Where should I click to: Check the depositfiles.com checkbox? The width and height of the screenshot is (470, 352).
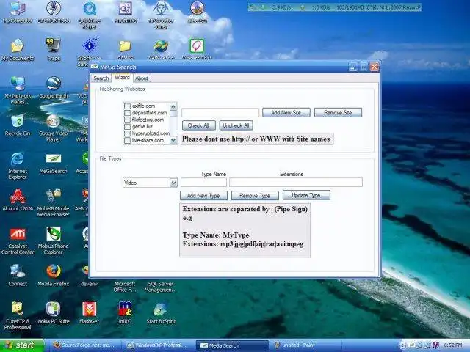coord(127,113)
